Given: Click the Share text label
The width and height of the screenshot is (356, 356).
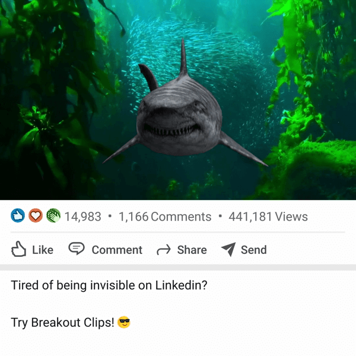Looking at the screenshot, I should (x=192, y=250).
